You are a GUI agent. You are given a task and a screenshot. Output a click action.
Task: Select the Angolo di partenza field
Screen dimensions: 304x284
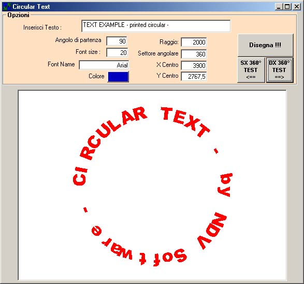[x=117, y=41]
